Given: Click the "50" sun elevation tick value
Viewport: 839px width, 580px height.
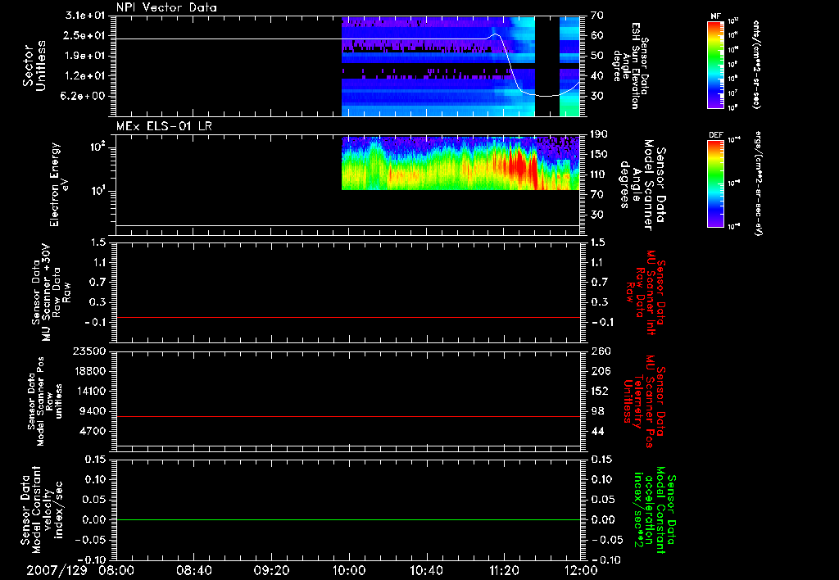Looking at the screenshot, I should (x=597, y=56).
